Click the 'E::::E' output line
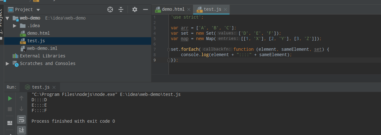This screenshot has height=135, width=381. coord(39,105)
